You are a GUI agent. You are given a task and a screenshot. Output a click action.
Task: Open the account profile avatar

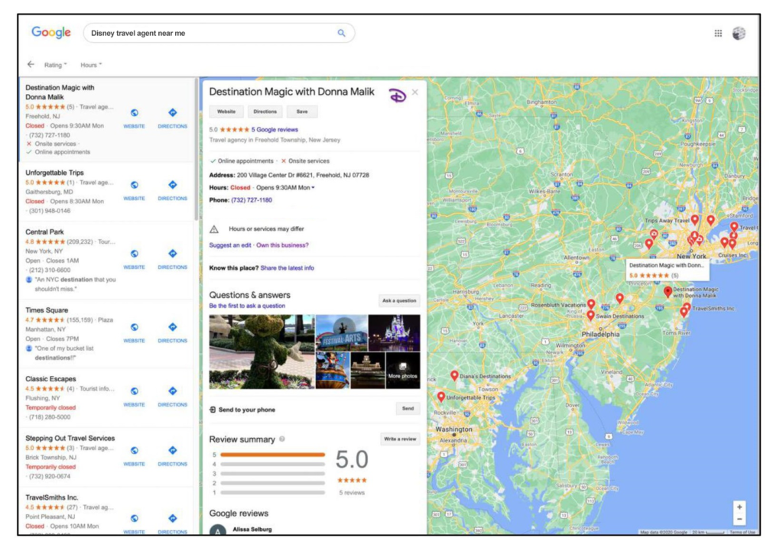coord(739,34)
